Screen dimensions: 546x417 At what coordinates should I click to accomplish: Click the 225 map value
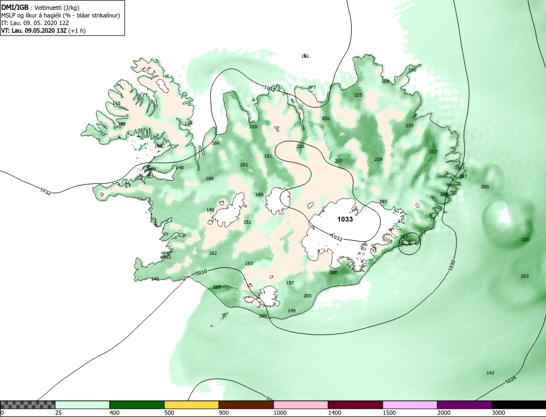click(358, 95)
